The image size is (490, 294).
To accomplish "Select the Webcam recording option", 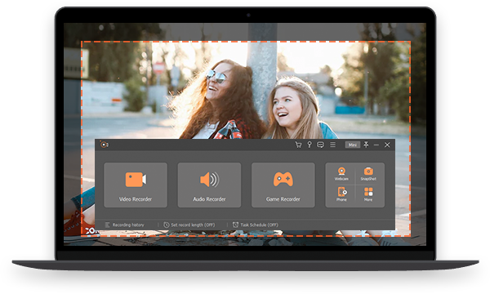I will [x=341, y=174].
